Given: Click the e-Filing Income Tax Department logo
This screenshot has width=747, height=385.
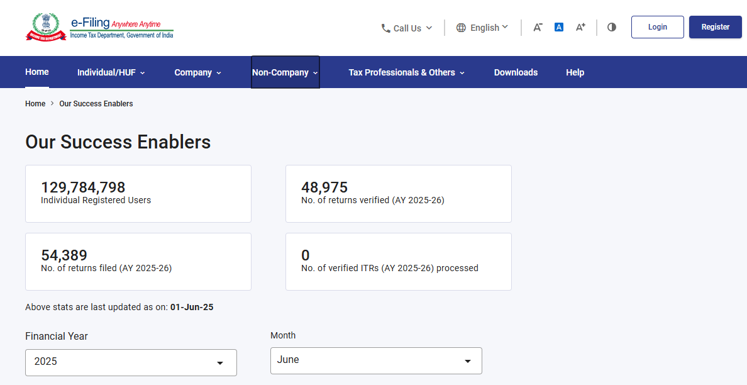Looking at the screenshot, I should click(x=99, y=28).
